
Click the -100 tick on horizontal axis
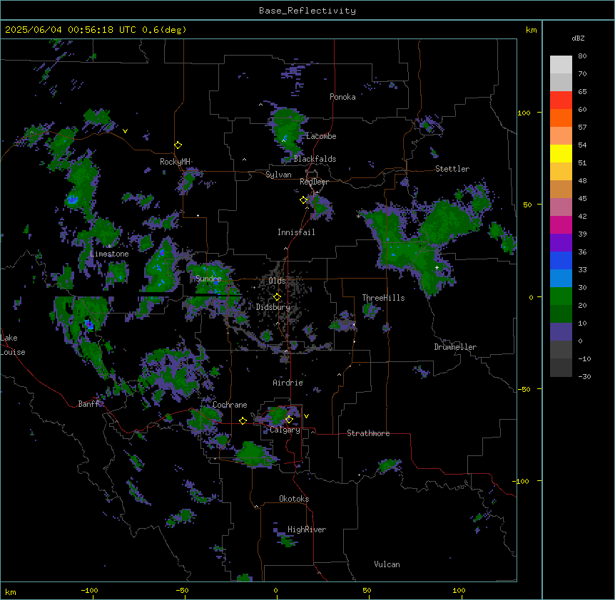pos(89,591)
